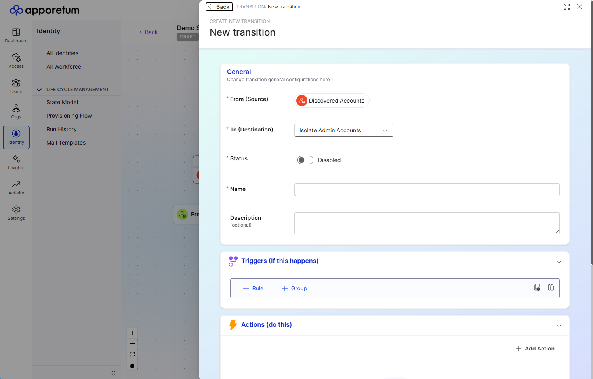
Task: Open the Activity panel
Action: click(x=16, y=187)
